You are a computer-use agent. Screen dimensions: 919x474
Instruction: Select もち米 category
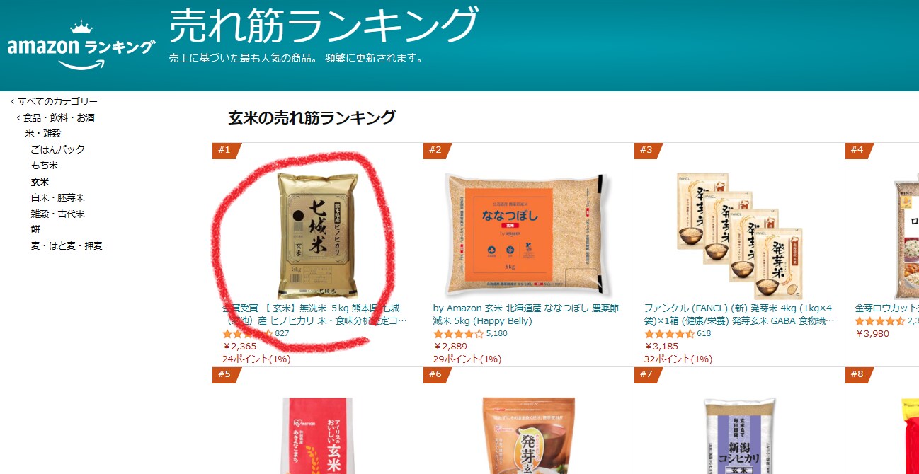click(x=44, y=165)
